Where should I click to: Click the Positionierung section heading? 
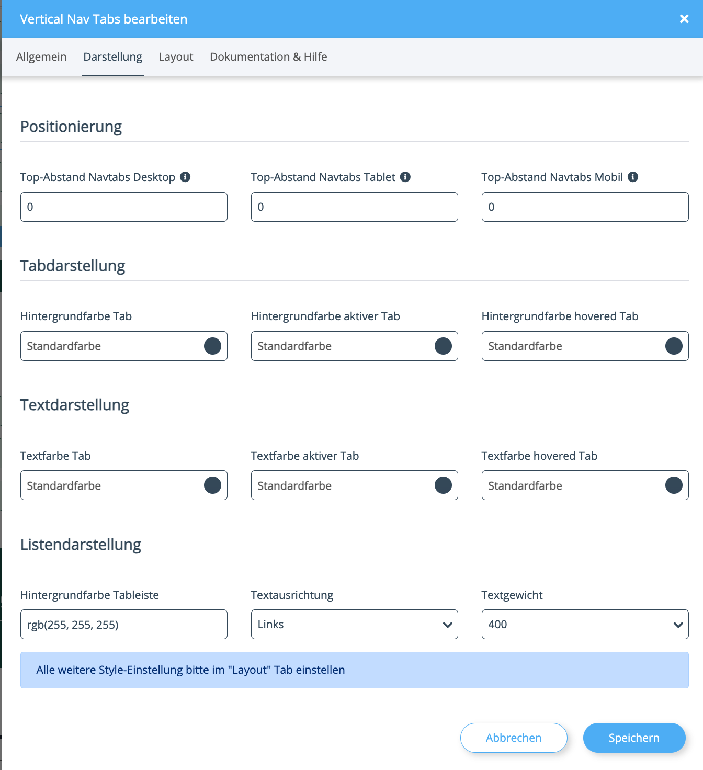(71, 127)
